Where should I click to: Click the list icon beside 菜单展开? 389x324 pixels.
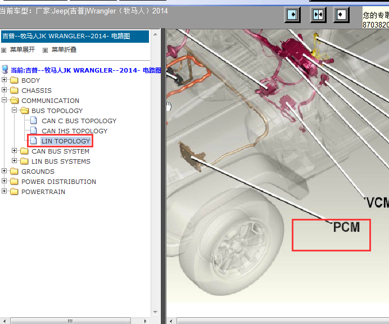coord(4,50)
